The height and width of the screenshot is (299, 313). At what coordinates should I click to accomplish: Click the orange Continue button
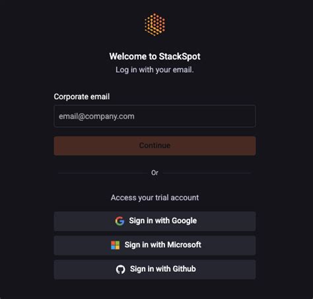click(x=155, y=146)
